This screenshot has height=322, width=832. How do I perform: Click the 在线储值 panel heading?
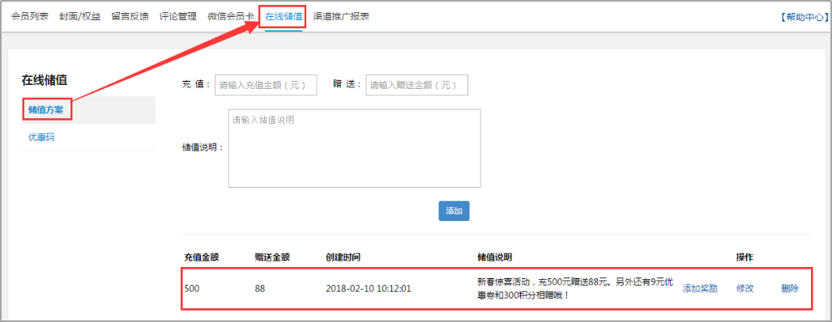tap(44, 80)
